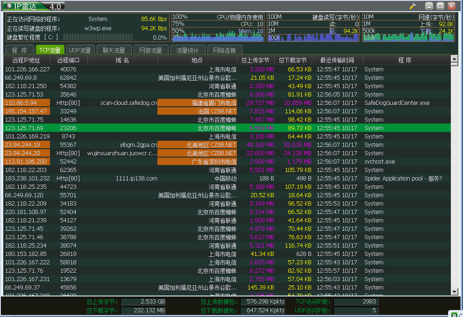Click the 地点 column header
463x317 pixels.
[x=197, y=60]
